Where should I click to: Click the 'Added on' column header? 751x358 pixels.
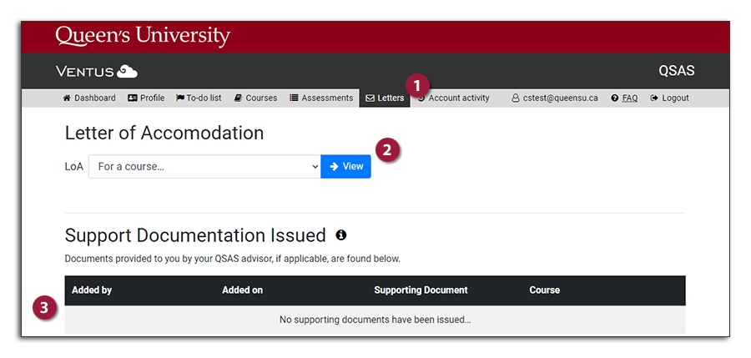click(242, 290)
